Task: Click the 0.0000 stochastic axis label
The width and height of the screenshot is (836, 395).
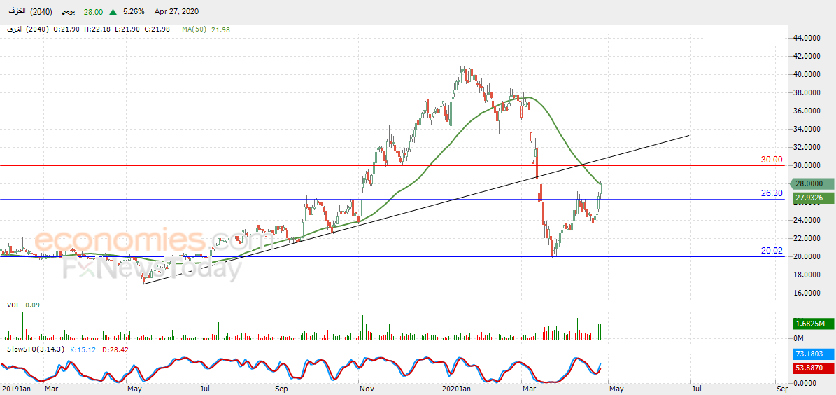Action: point(804,382)
